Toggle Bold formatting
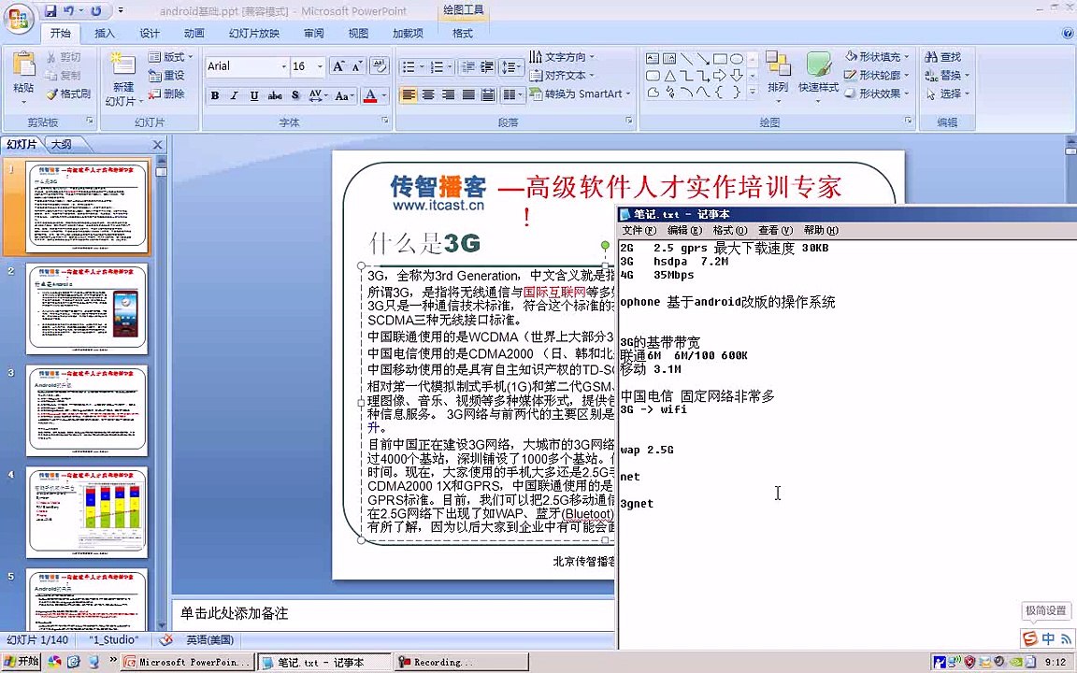Image resolution: width=1077 pixels, height=673 pixels. point(215,95)
